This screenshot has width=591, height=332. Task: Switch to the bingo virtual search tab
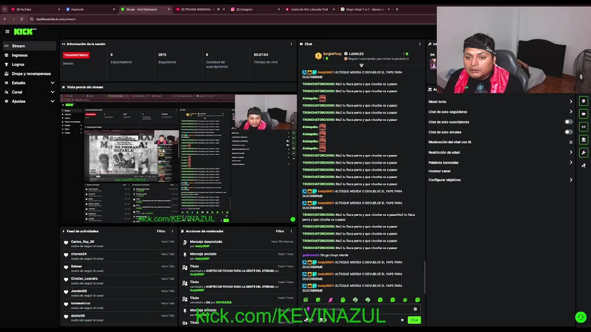pos(365,9)
